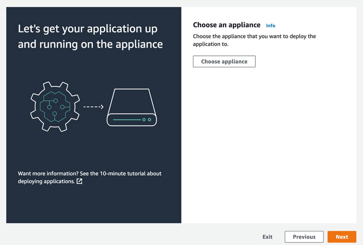Open the 10-minute tutorial about deploying applications
The height and width of the screenshot is (245, 363).
tap(89, 177)
